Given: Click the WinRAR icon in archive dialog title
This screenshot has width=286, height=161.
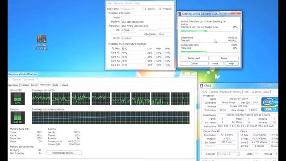Looking at the screenshot, I should 180,14.
